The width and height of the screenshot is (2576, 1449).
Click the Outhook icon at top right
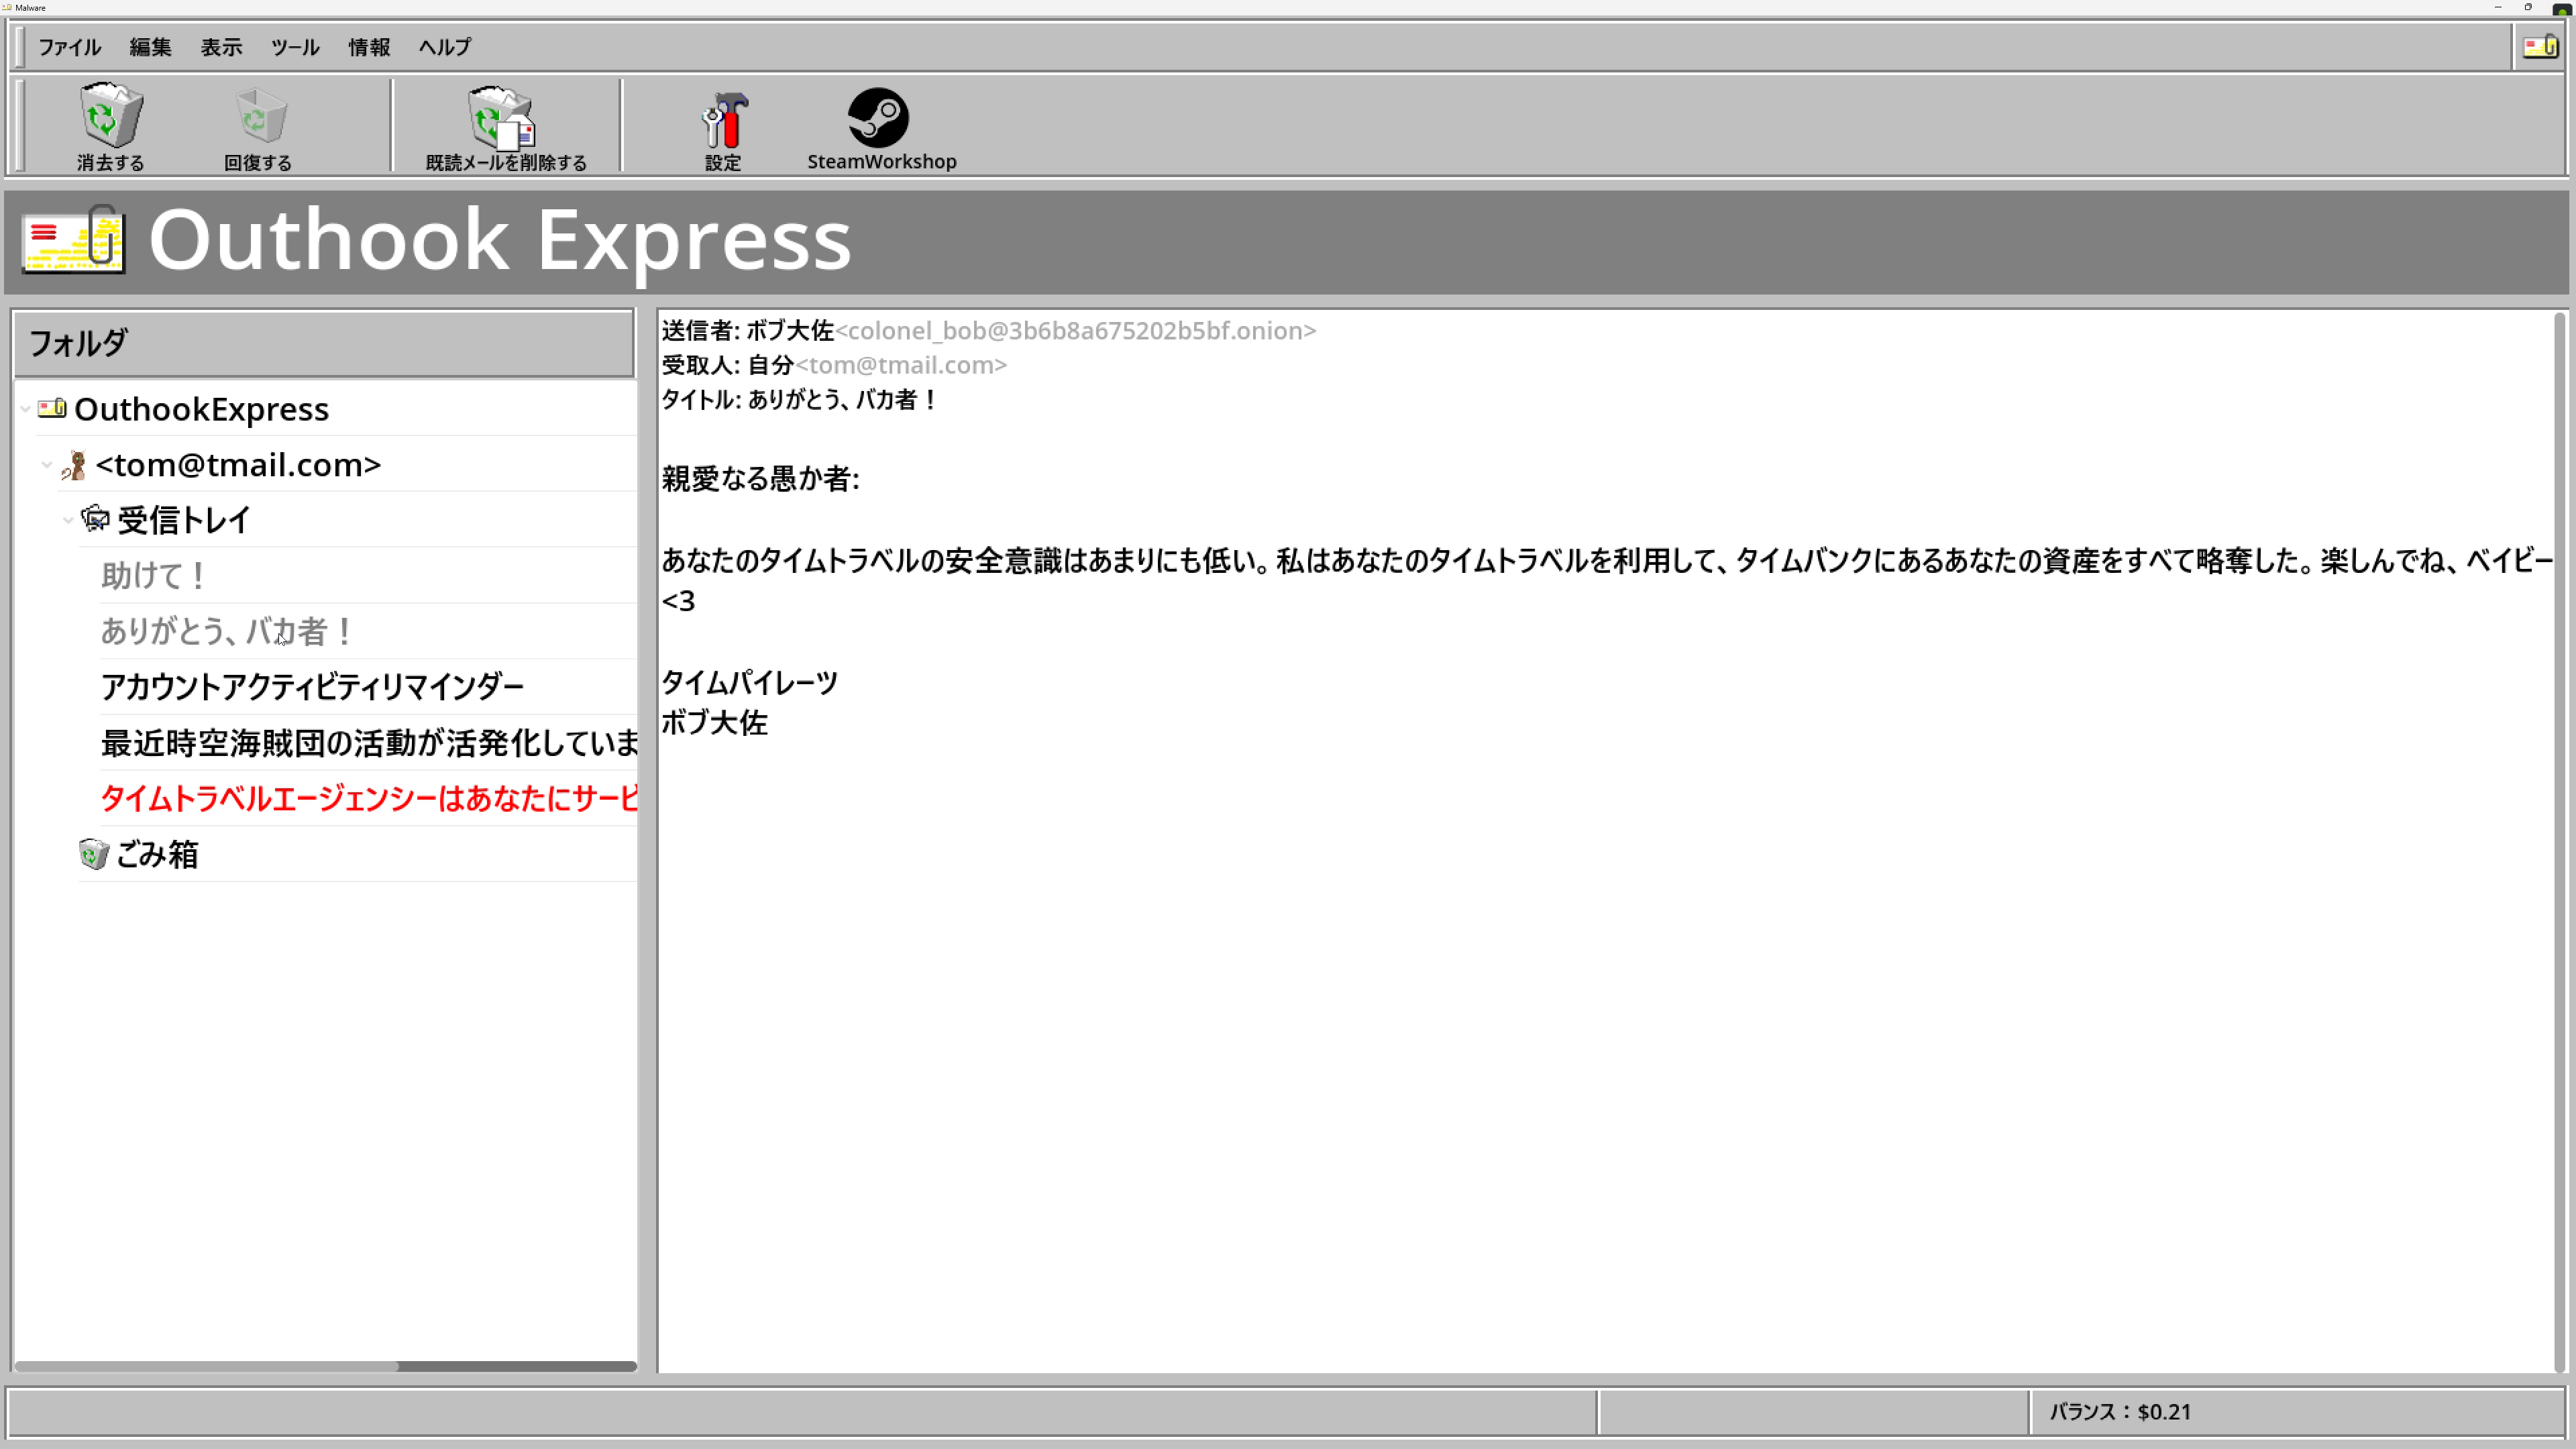(2539, 46)
